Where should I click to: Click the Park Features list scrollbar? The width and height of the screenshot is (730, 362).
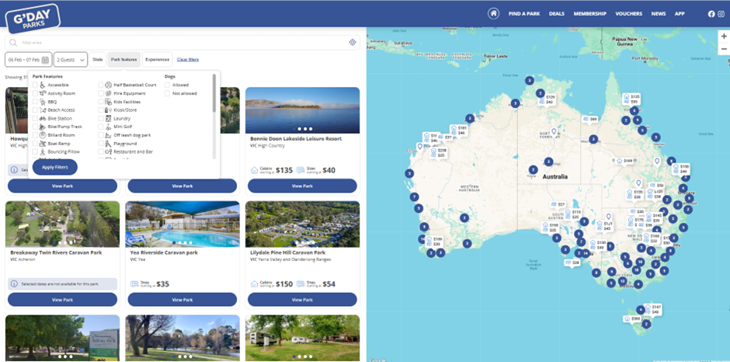coord(214,93)
